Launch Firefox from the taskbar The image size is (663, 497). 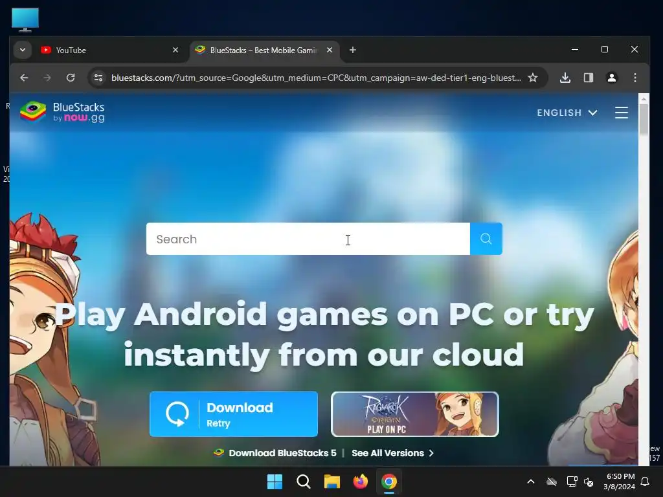360,481
